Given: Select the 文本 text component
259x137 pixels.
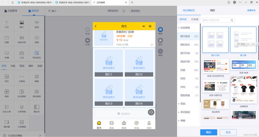Looking at the screenshot, I should click(7, 24).
